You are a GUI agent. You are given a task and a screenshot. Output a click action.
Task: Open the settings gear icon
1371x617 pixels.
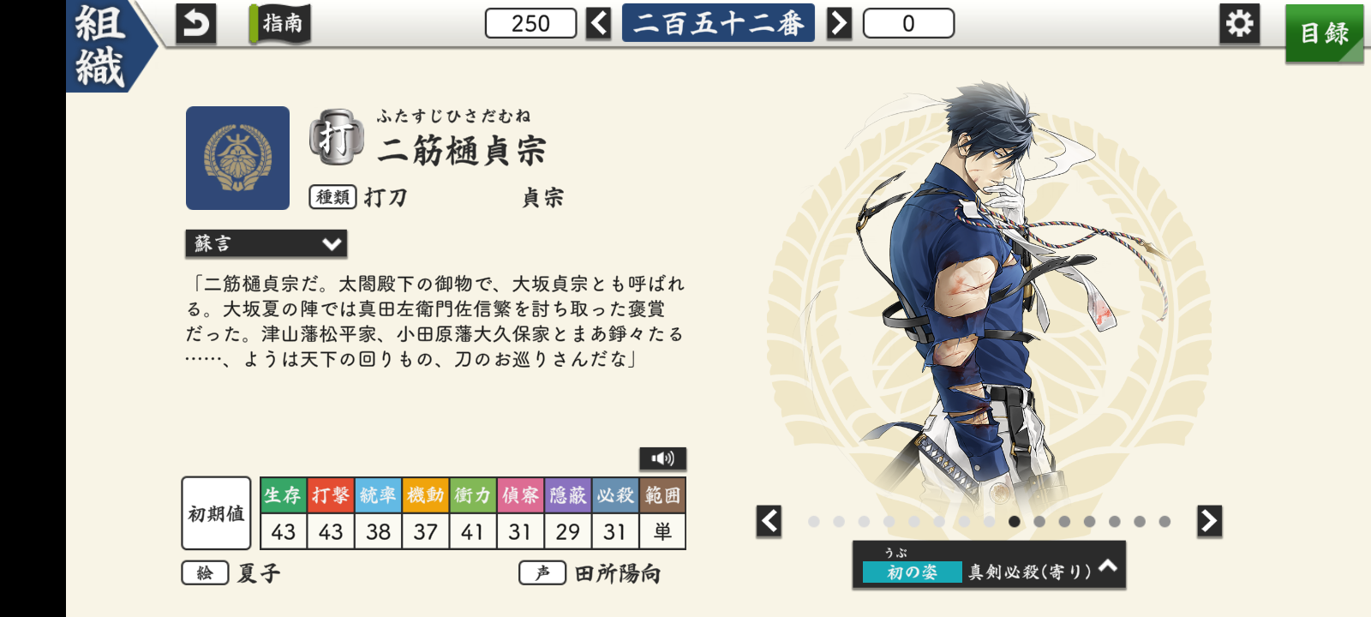point(1239,23)
